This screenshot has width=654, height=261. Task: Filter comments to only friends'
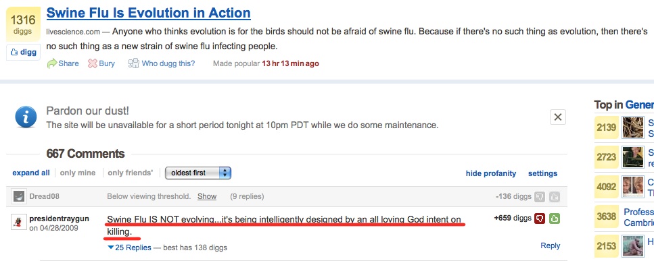(131, 173)
